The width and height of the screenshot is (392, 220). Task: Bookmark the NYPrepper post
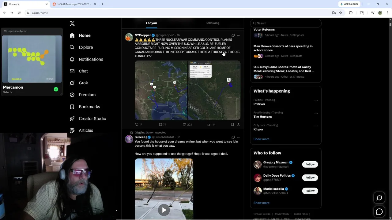point(232,124)
